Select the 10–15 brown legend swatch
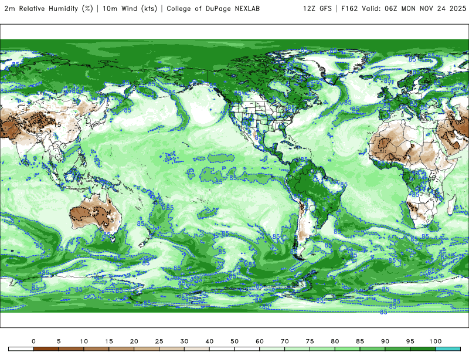Image resolution: width=469 pixels, height=352 pixels. 96,349
